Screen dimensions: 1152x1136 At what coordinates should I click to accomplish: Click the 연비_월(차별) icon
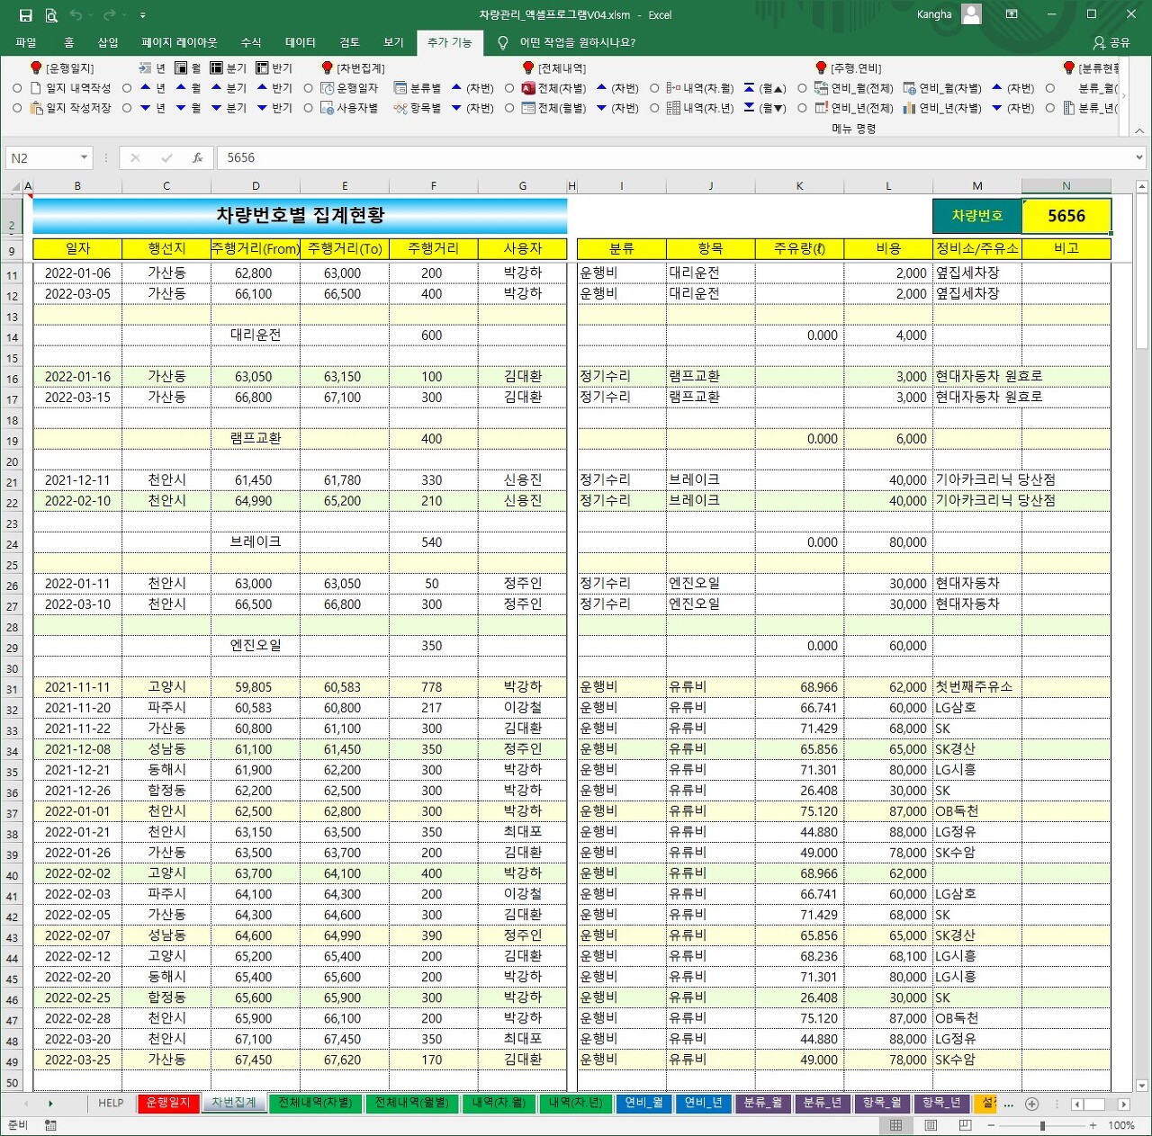pos(909,88)
